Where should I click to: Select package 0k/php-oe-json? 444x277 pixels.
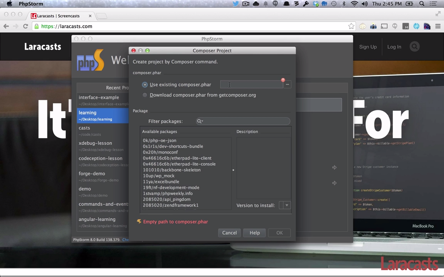(160, 140)
